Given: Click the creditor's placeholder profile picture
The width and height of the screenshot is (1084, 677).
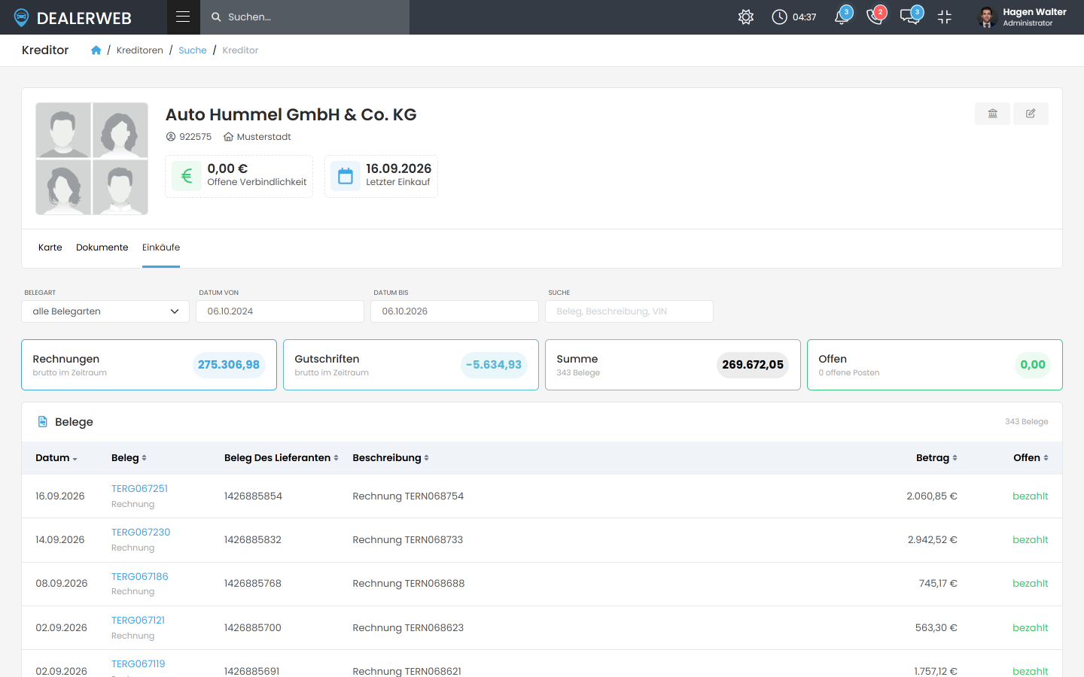Looking at the screenshot, I should click(x=92, y=159).
